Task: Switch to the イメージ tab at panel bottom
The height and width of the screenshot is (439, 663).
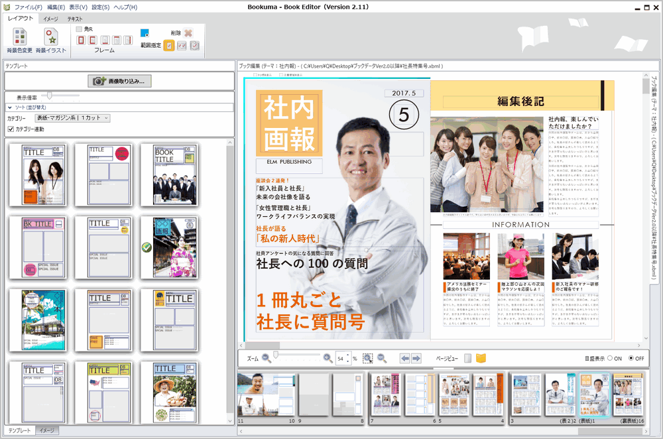Action: click(x=47, y=430)
